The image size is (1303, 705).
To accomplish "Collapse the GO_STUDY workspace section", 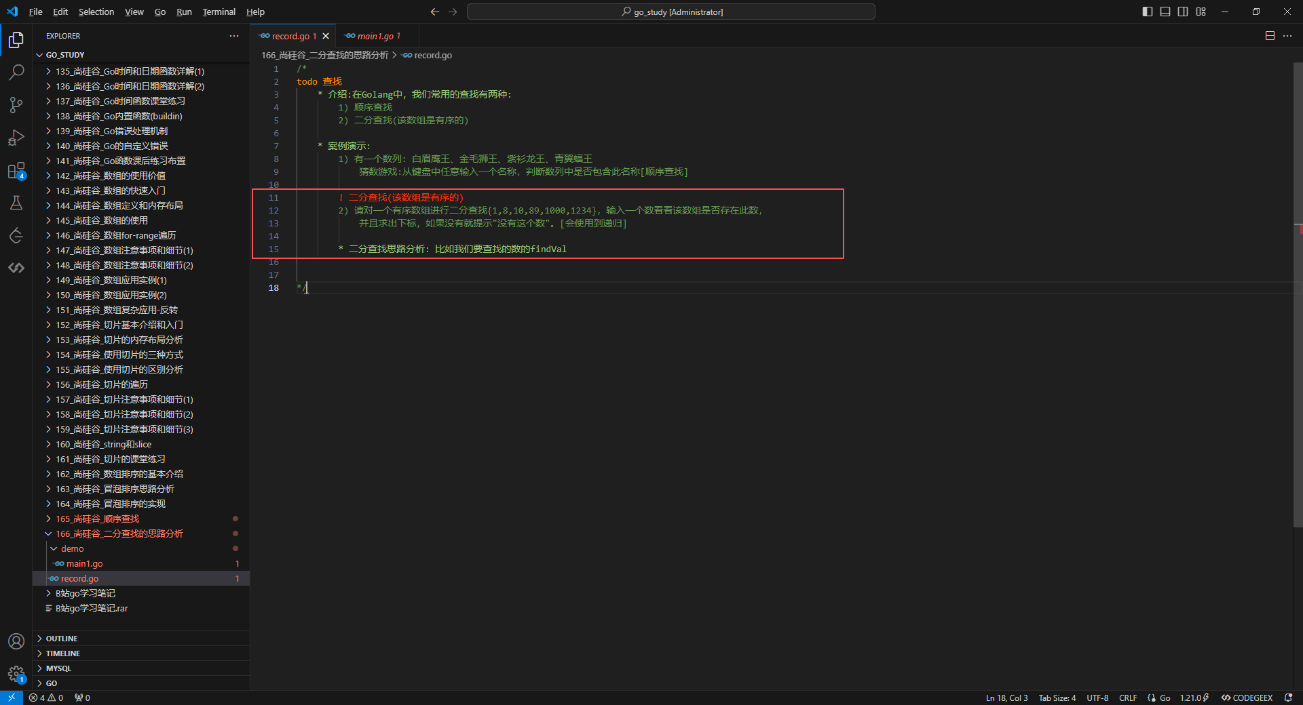I will [141, 55].
